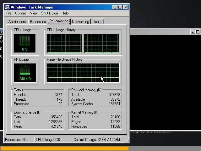
Task: Click Commit Charge Total value 356428
Action: tap(57, 117)
